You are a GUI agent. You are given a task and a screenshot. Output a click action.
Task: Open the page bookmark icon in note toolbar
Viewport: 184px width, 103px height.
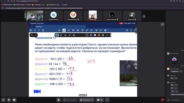point(43,30)
